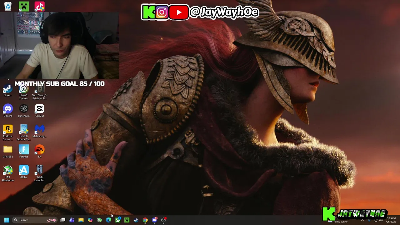Open Task View from the taskbar

pos(63,220)
